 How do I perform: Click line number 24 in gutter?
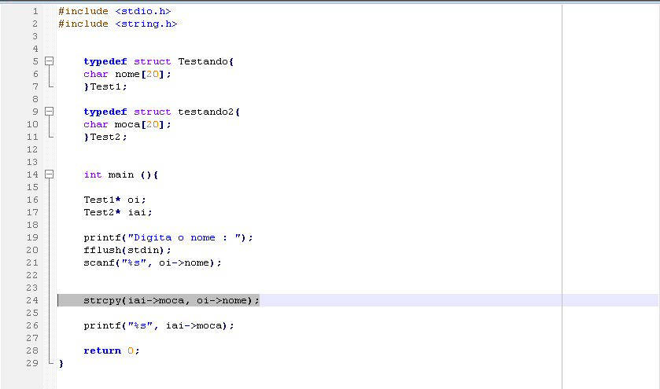click(32, 300)
